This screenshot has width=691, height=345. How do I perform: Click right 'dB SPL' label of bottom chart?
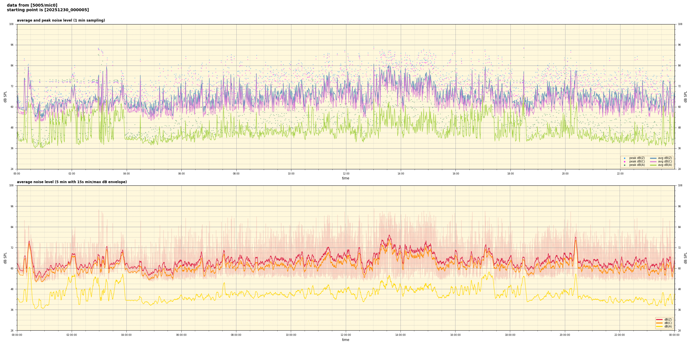pyautogui.click(x=686, y=258)
